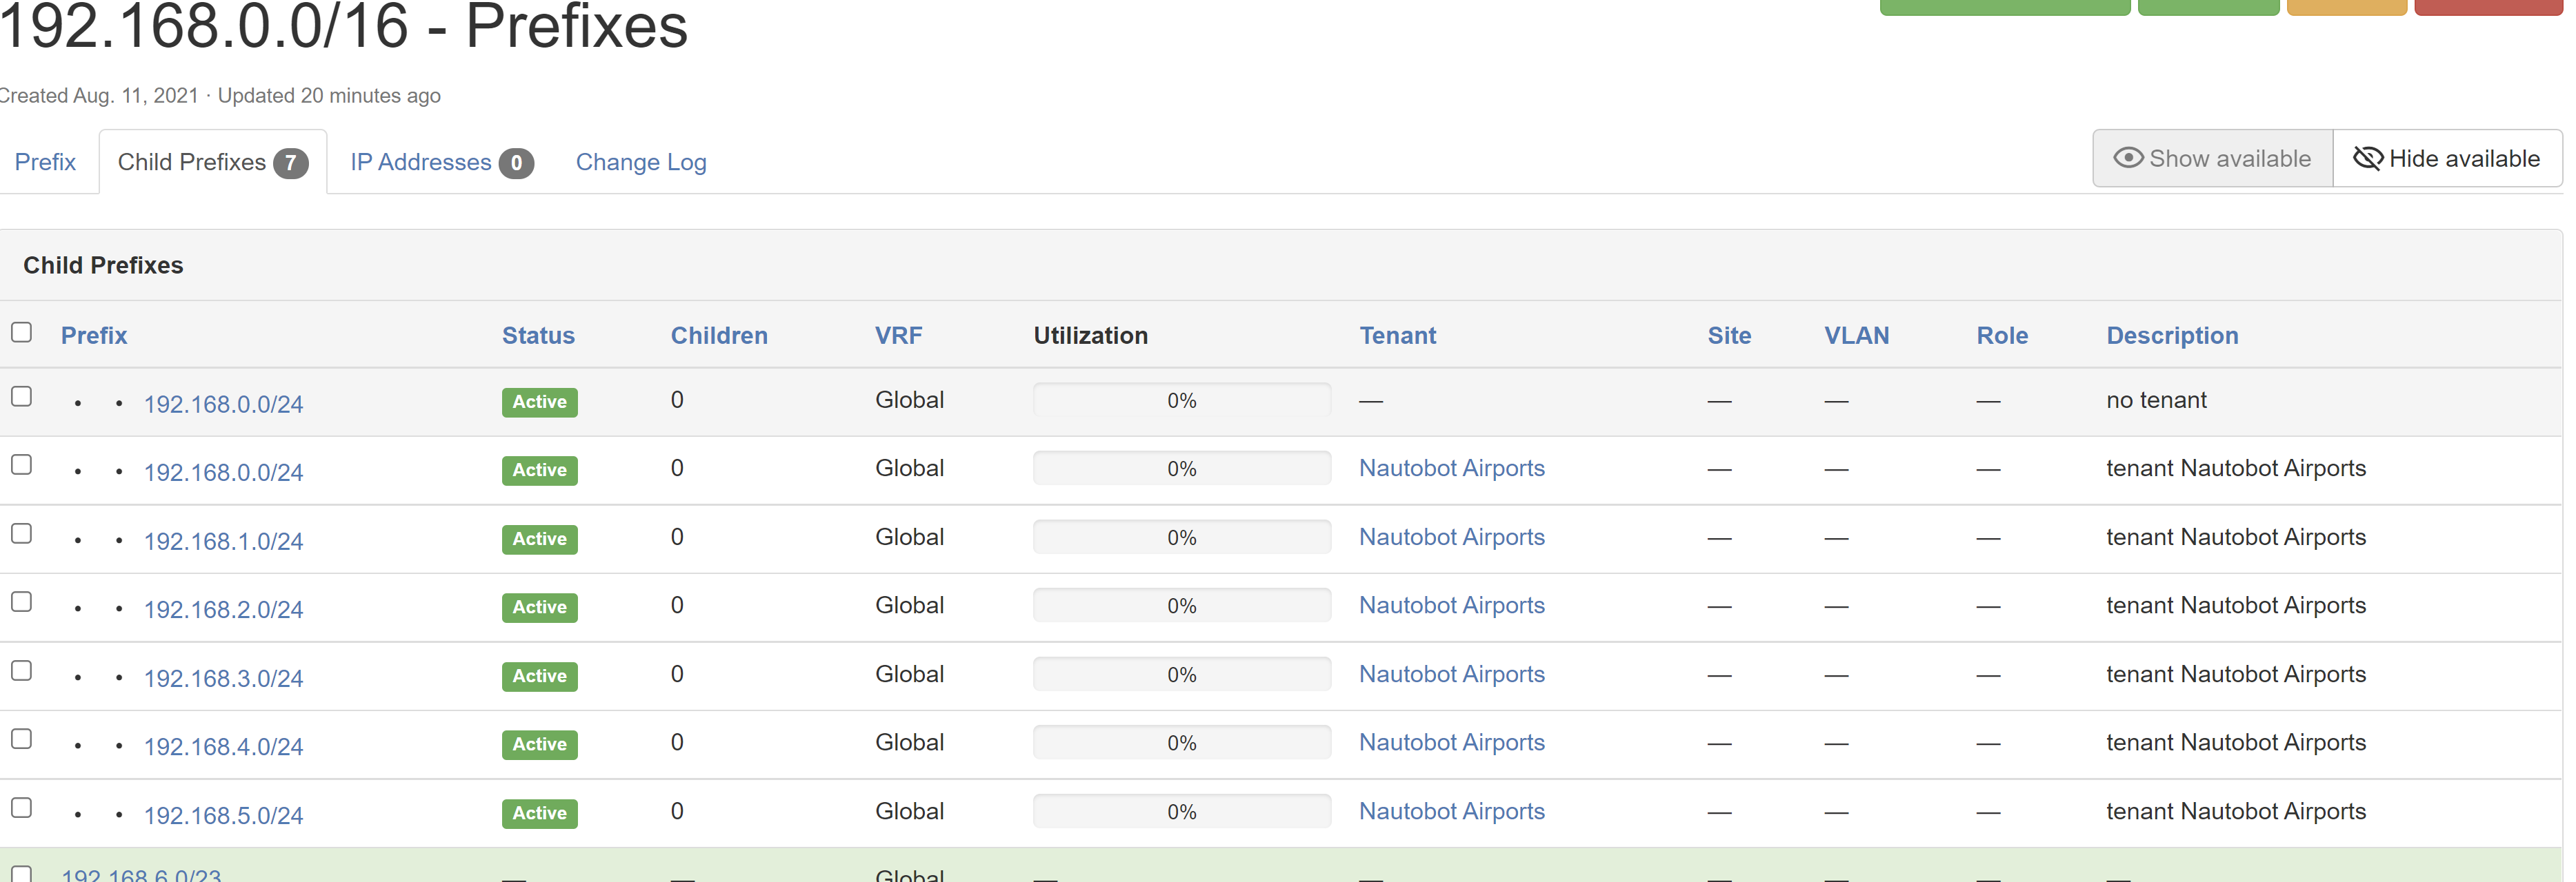Sort by the Description column header
Image resolution: width=2576 pixels, height=882 pixels.
tap(2172, 336)
